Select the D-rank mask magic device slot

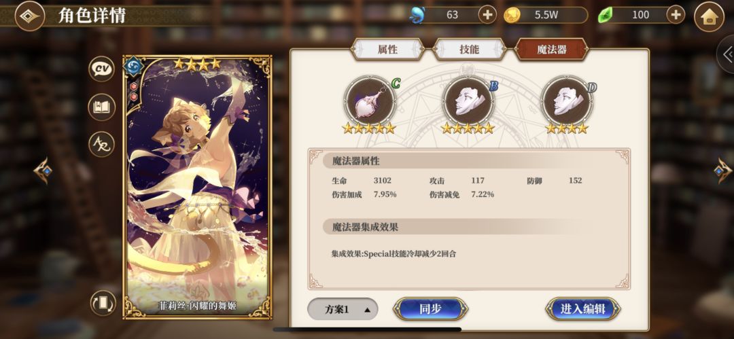567,101
